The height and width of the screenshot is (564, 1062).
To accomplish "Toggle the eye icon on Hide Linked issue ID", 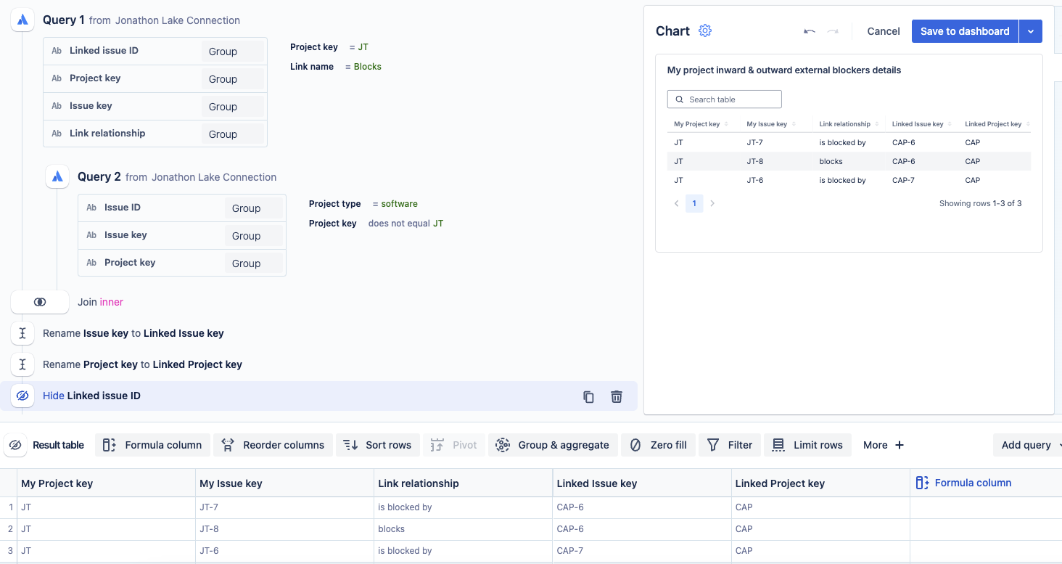I will click(x=22, y=396).
